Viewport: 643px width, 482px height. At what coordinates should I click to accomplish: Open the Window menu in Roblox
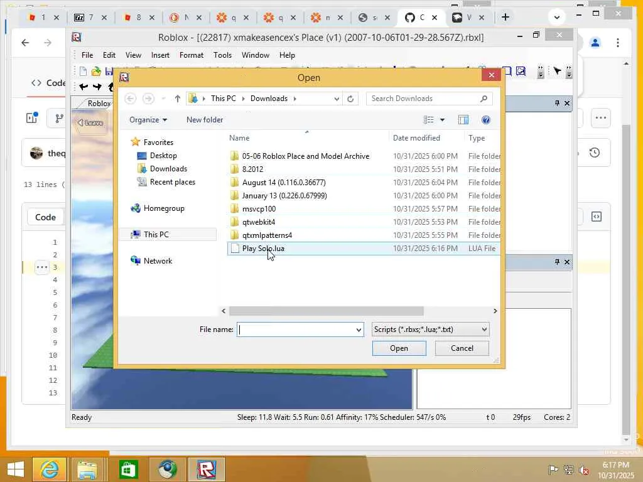[255, 55]
